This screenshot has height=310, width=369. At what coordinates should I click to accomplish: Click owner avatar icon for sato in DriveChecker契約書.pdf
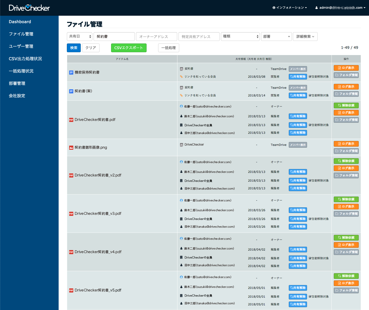tap(182, 107)
